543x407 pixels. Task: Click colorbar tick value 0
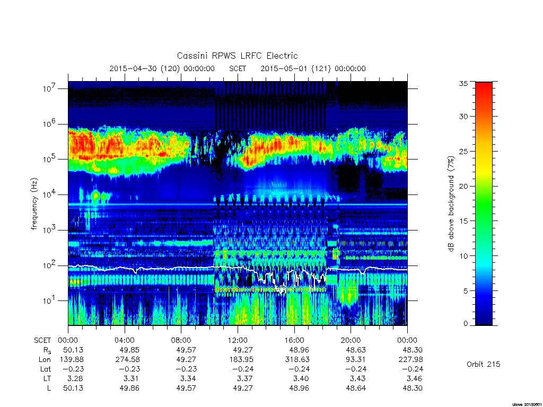[x=466, y=323]
